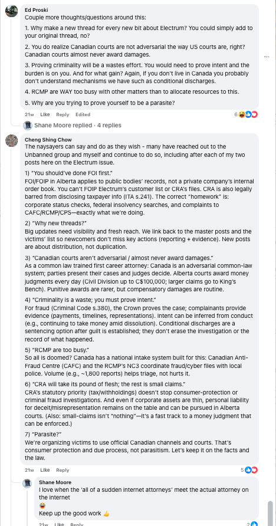
Task: Click Shane Moore's reply avatar
Action: coord(27,484)
